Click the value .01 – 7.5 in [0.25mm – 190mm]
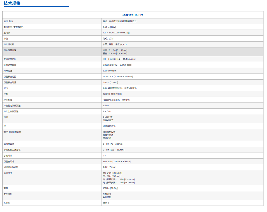The image size is (267, 212). pyautogui.click(x=118, y=77)
